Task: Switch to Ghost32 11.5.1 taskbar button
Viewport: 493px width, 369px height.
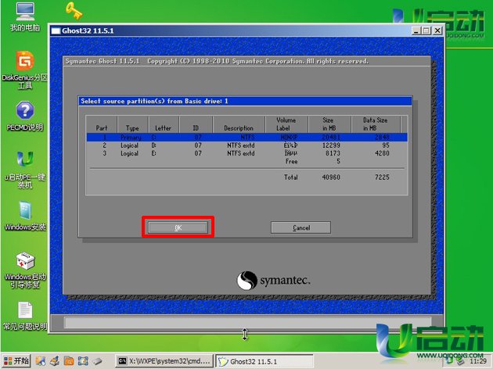Action: coord(264,361)
